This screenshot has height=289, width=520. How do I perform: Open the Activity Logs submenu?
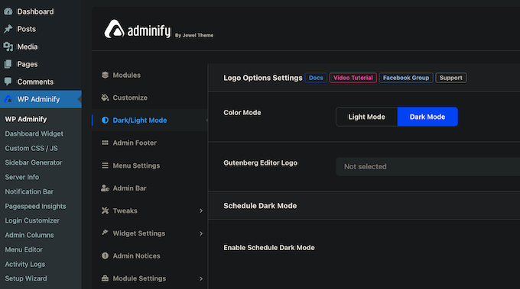pos(25,264)
